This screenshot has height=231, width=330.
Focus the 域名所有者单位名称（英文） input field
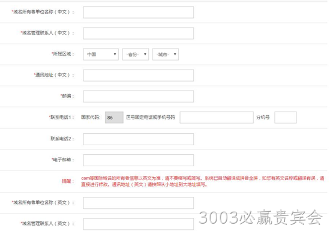click(138, 203)
